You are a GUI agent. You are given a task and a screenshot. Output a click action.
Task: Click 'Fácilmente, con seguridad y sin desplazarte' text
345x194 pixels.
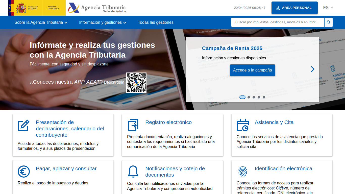(69, 64)
